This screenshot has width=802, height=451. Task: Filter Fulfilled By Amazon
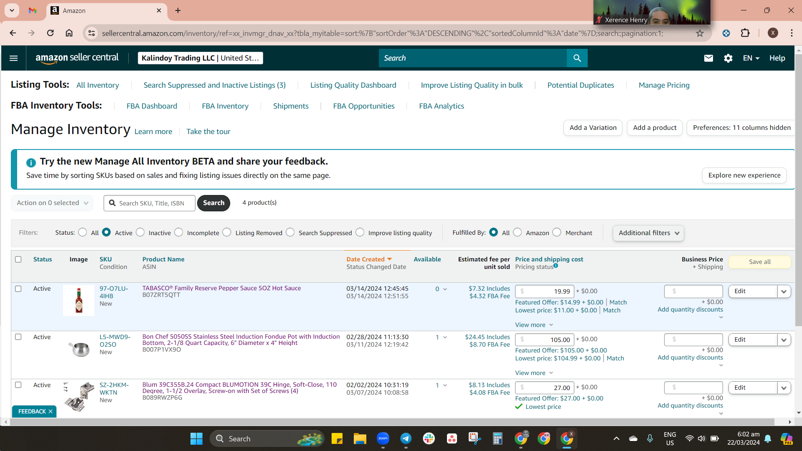point(518,232)
